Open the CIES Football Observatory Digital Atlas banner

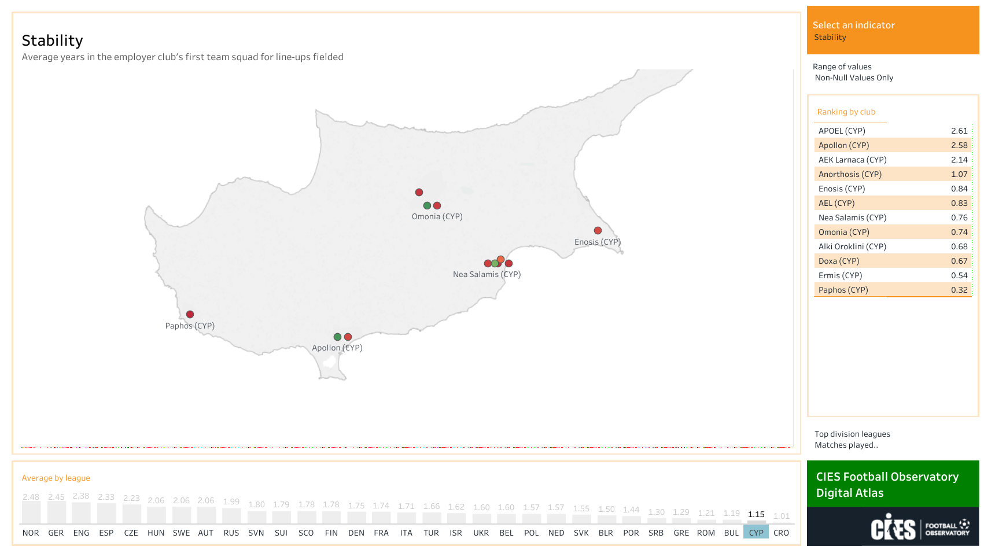pyautogui.click(x=893, y=484)
